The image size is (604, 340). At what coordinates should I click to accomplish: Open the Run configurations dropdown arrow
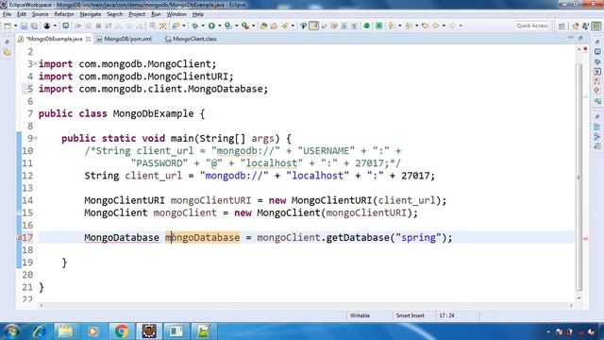click(220, 25)
